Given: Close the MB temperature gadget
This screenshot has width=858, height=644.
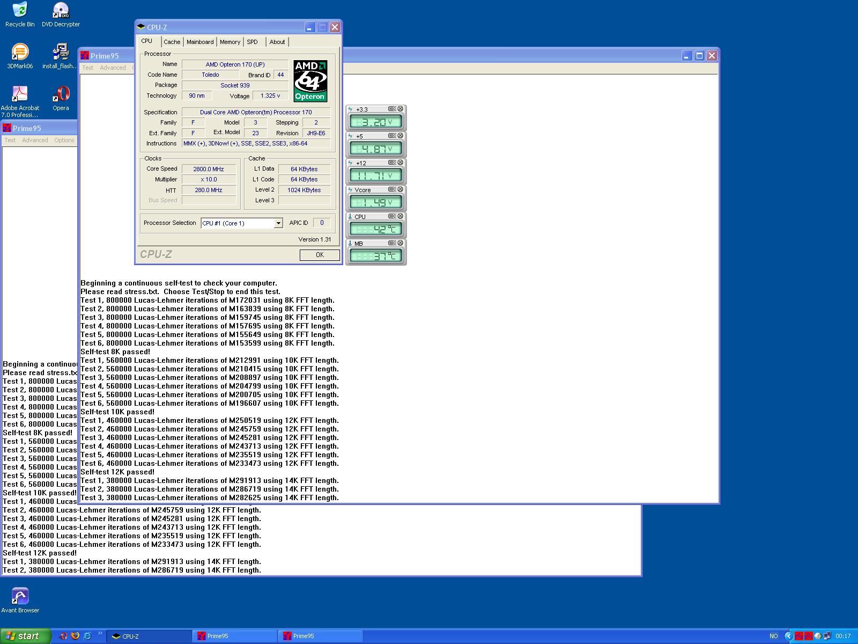Looking at the screenshot, I should pos(400,243).
